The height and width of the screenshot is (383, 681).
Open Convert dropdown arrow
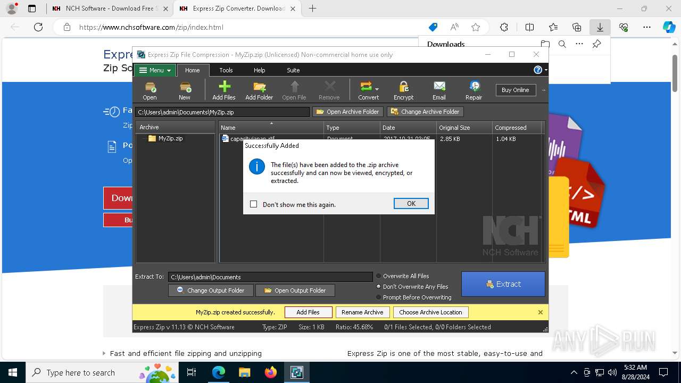pos(377,89)
